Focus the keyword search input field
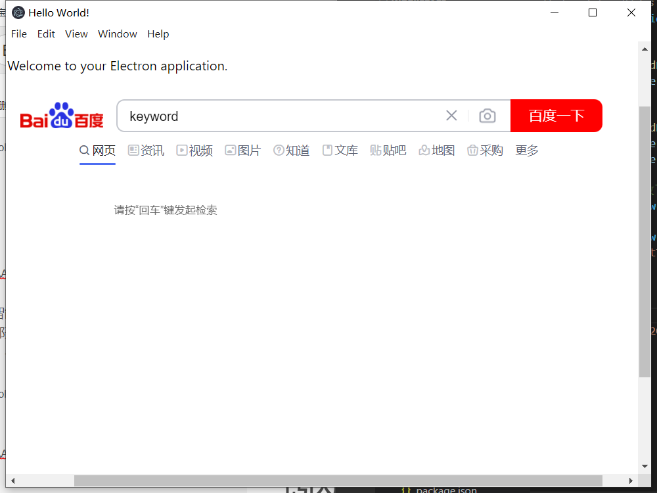 pyautogui.click(x=281, y=116)
